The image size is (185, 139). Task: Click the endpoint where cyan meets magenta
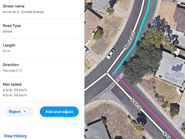click(114, 73)
